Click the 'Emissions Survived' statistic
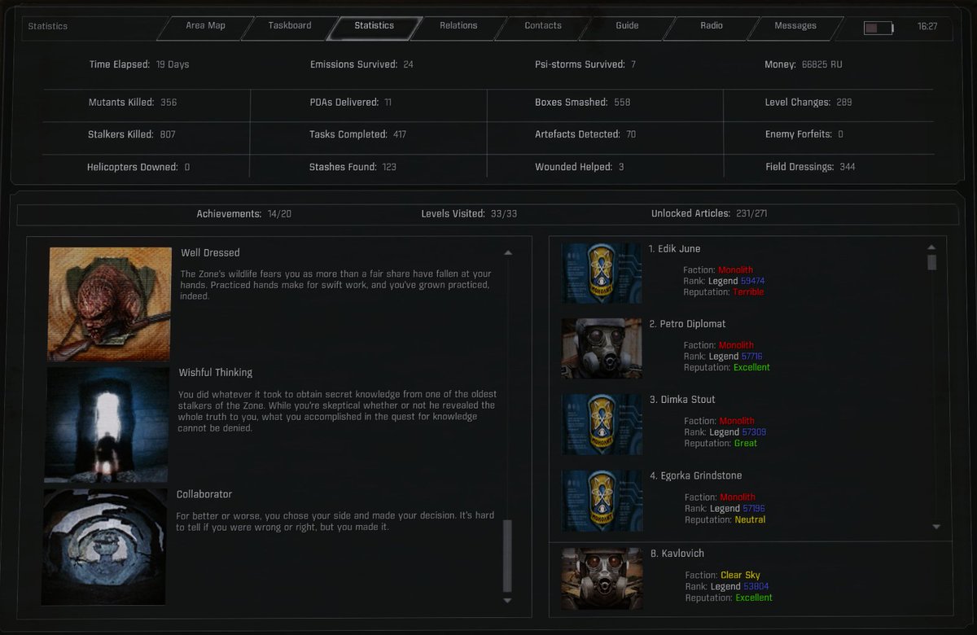This screenshot has width=977, height=635. pyautogui.click(x=361, y=64)
